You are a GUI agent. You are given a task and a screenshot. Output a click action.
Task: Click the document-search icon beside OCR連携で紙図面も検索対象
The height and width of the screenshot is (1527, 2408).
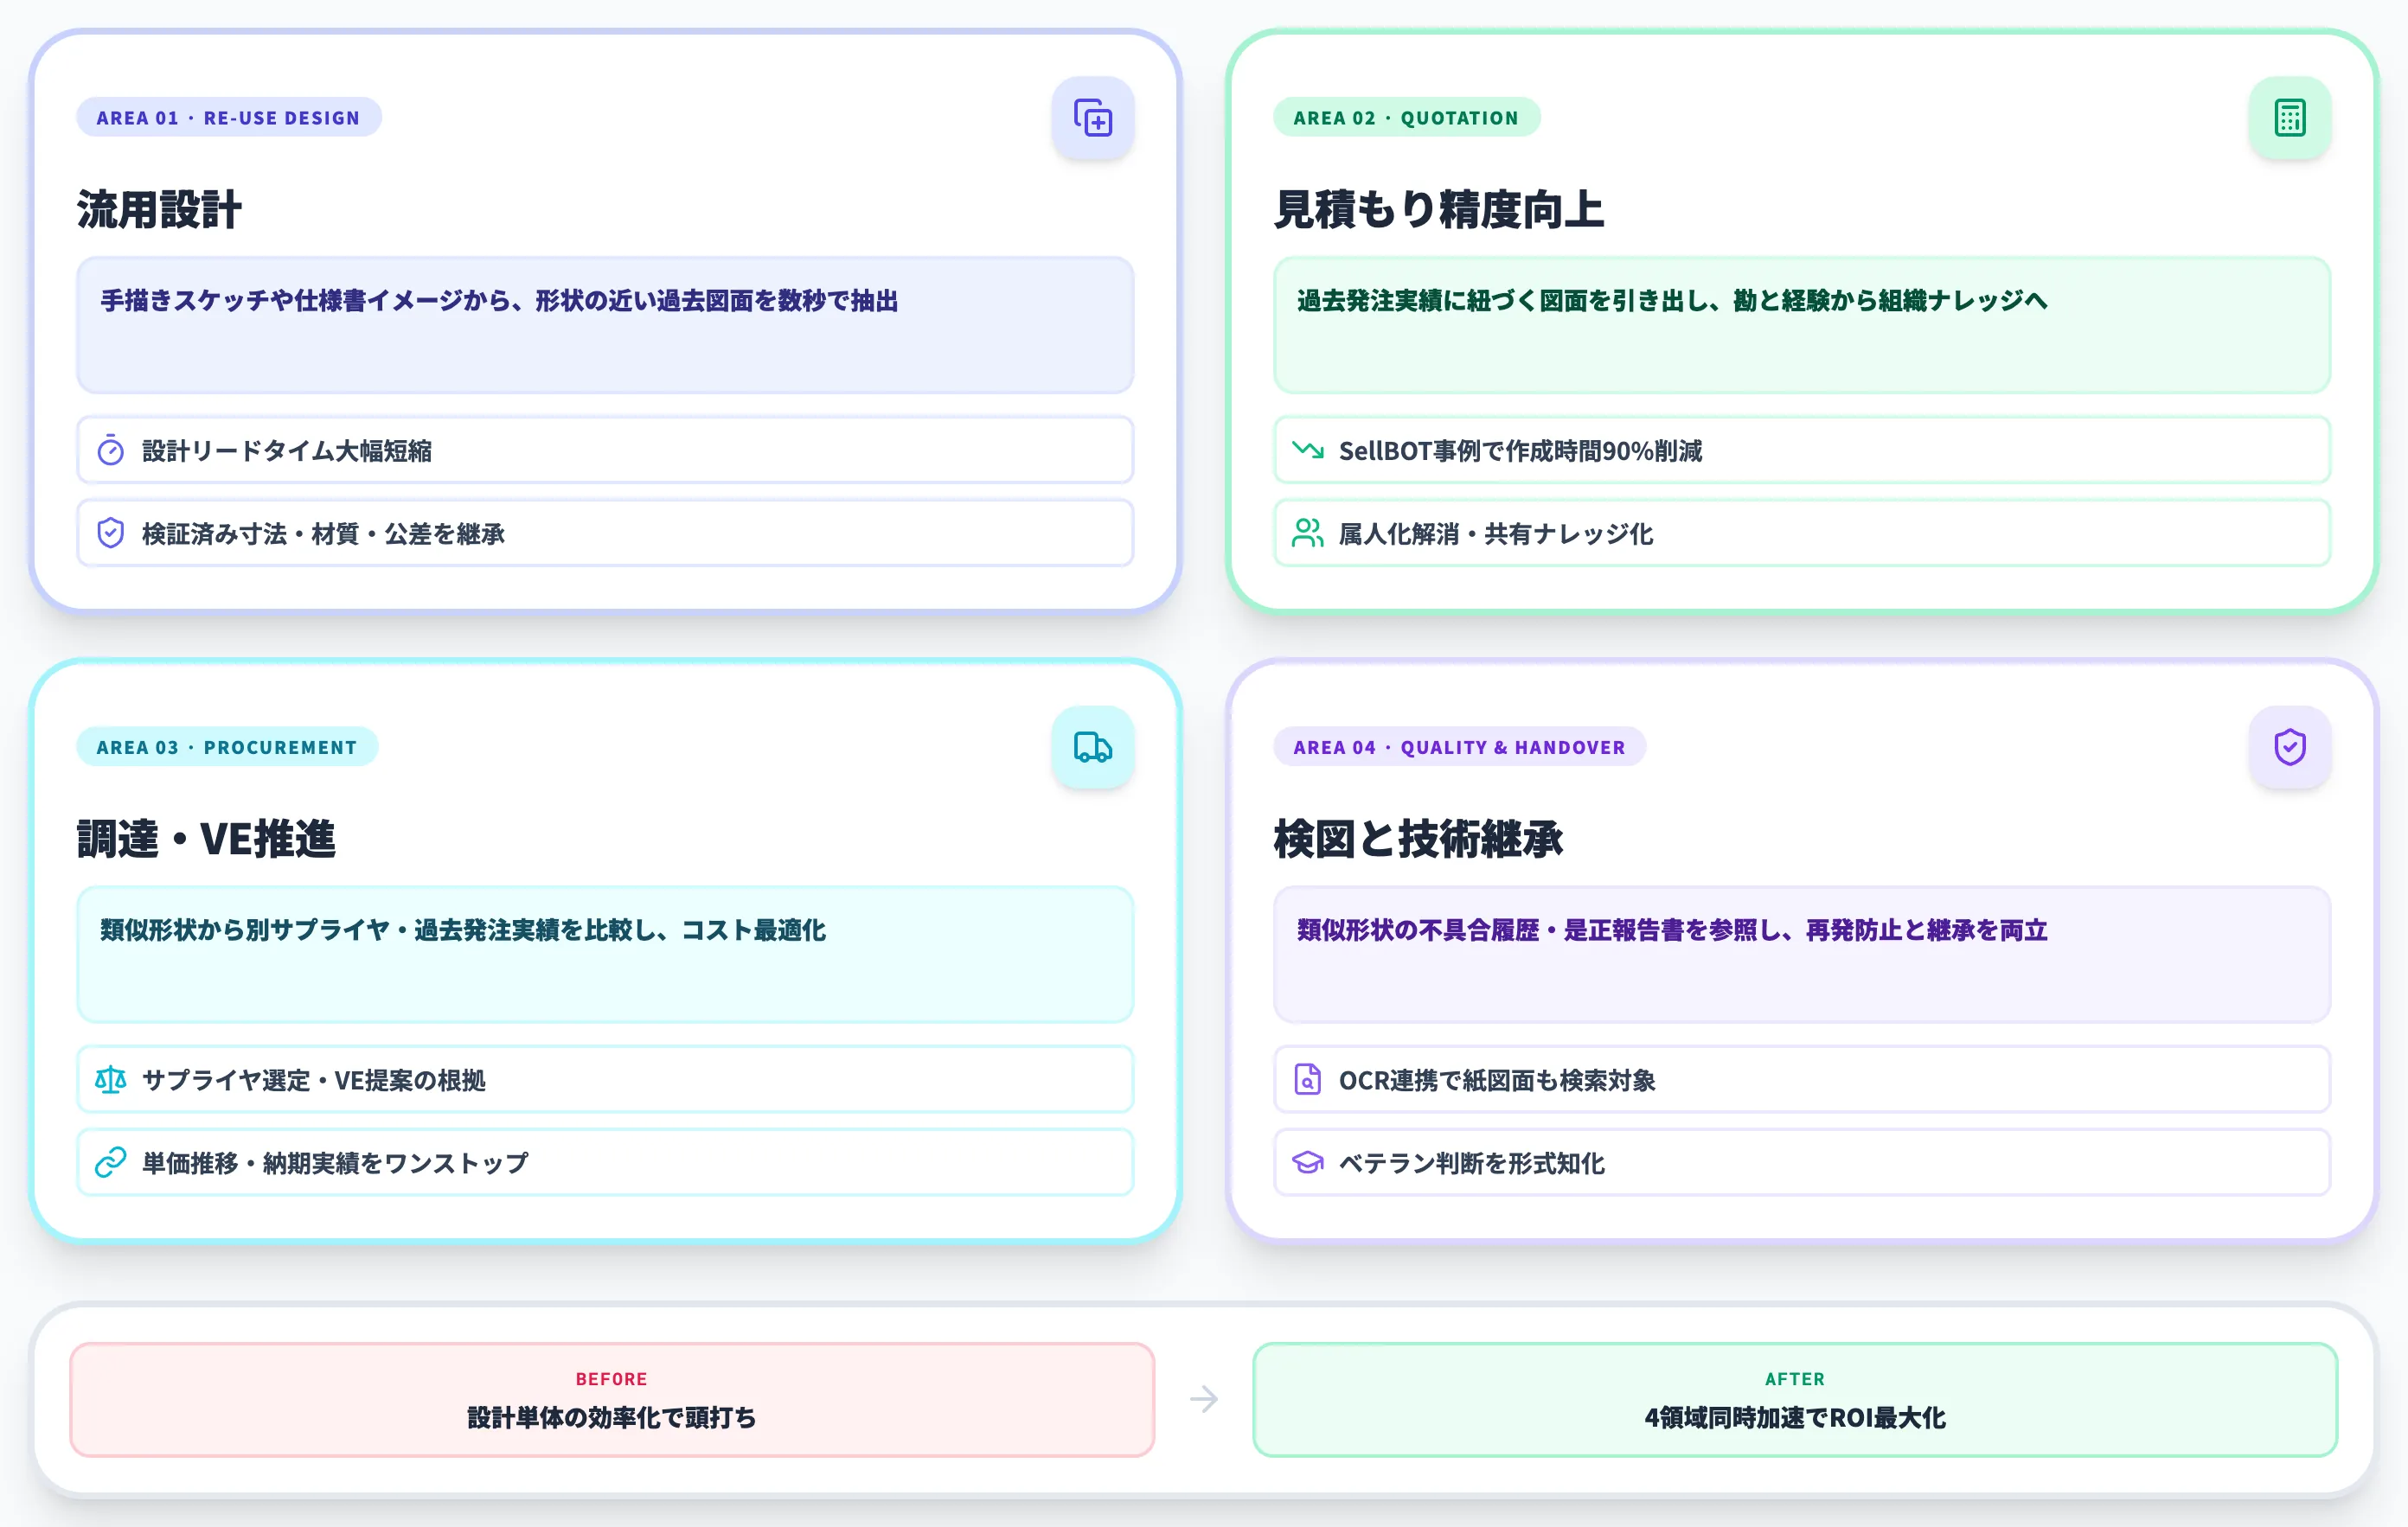(x=1308, y=1079)
